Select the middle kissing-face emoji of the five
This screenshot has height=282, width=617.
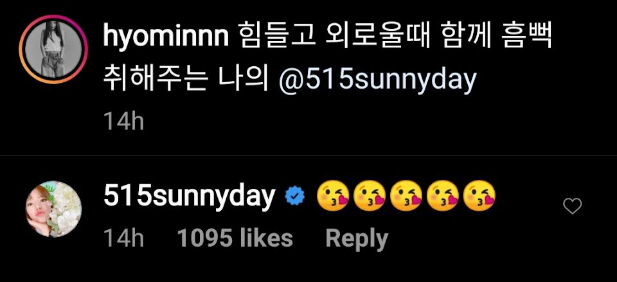click(x=406, y=195)
